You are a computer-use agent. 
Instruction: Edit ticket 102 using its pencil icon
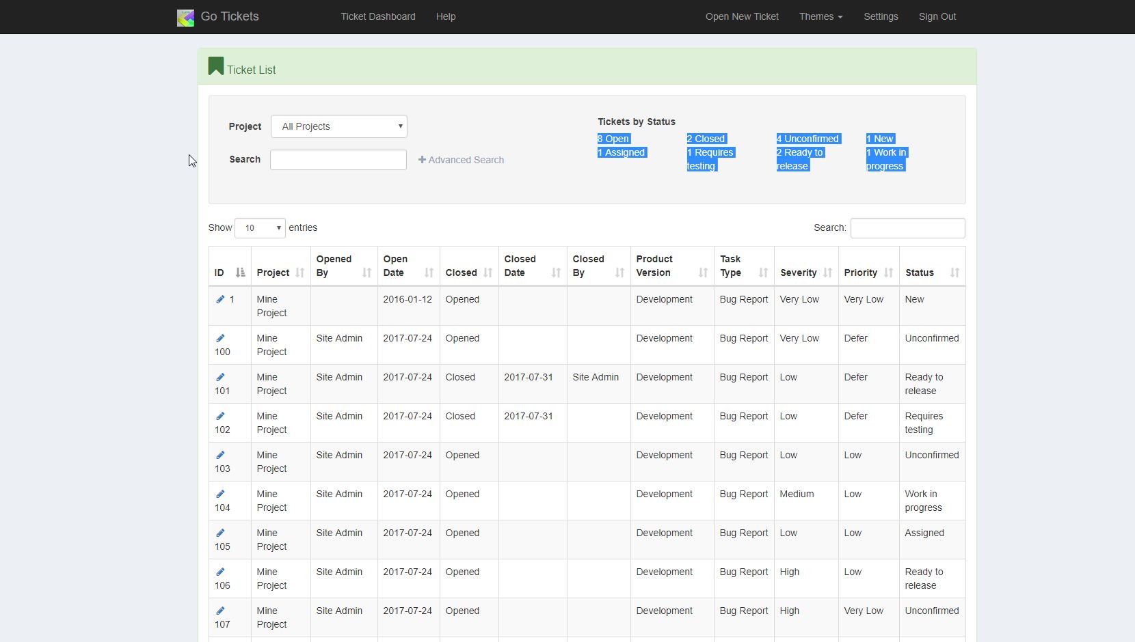(220, 416)
